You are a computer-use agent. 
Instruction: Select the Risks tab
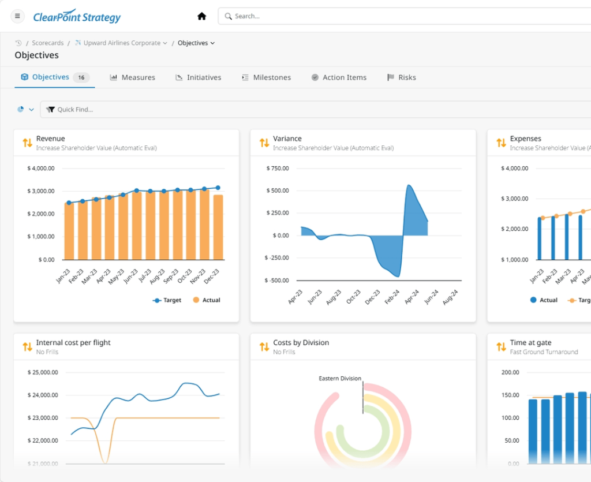(x=402, y=77)
